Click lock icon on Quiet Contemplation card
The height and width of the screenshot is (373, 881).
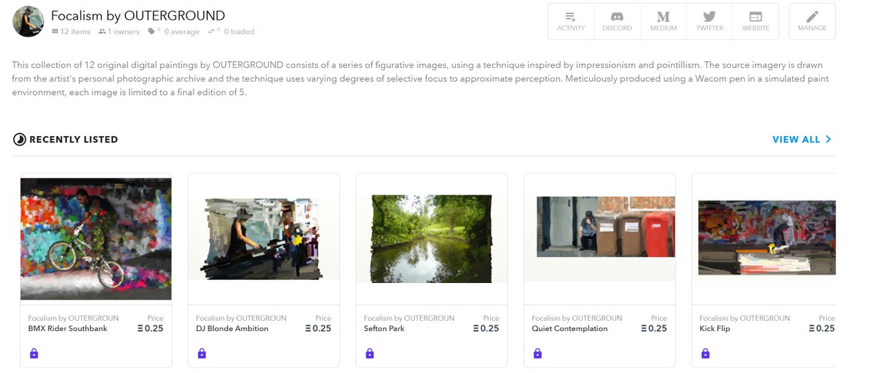538,354
